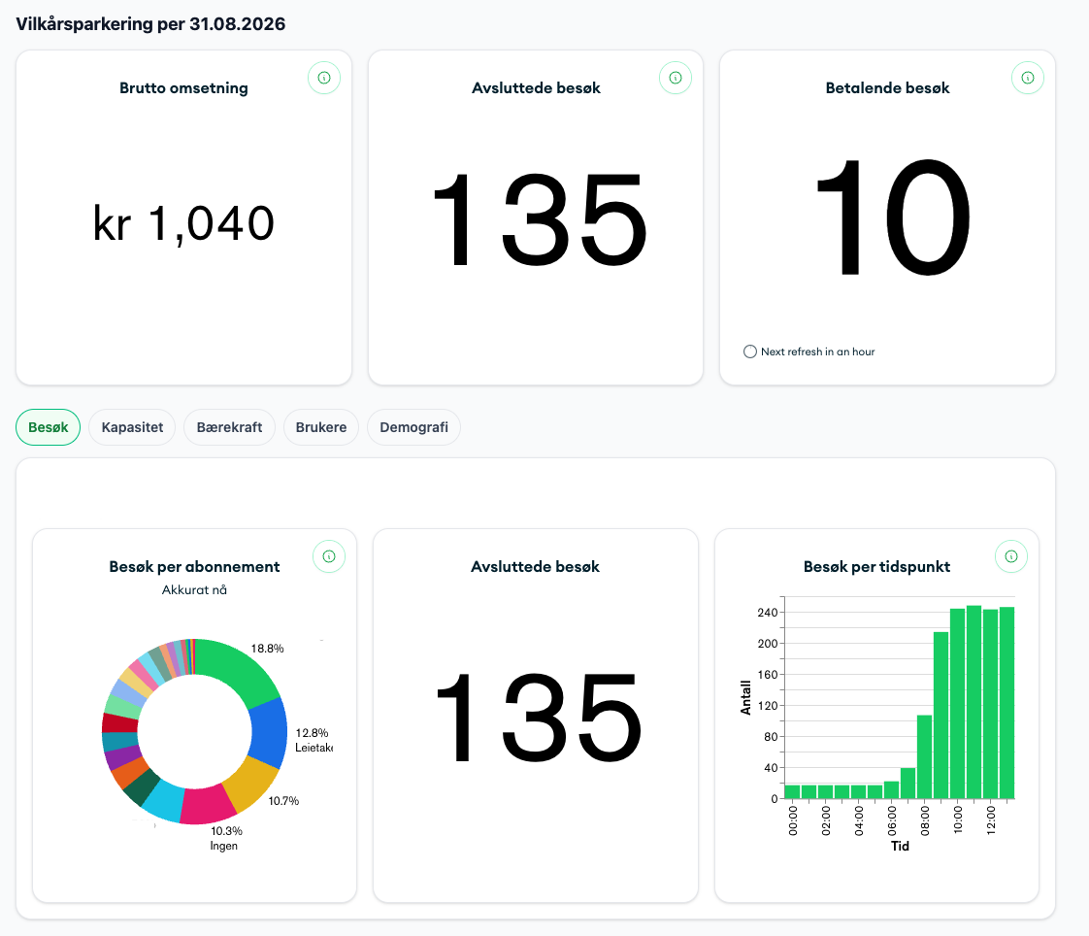Viewport: 1089px width, 936px height.
Task: Open the Bærekraft tab
Action: point(229,427)
